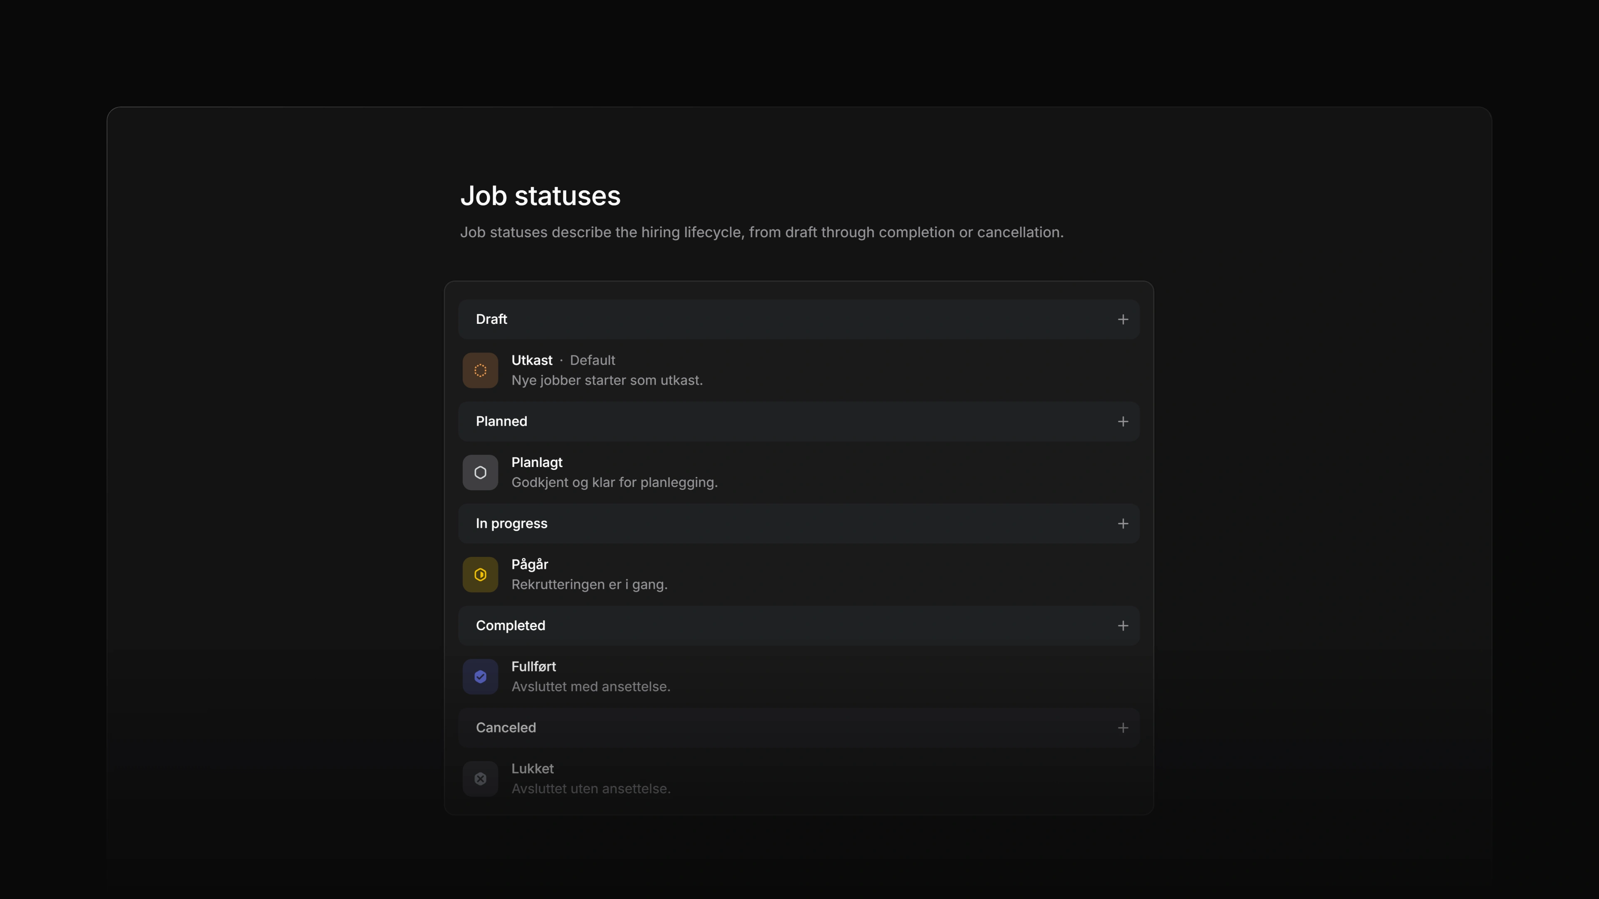Select the Draft category header
The image size is (1599, 899).
799,320
